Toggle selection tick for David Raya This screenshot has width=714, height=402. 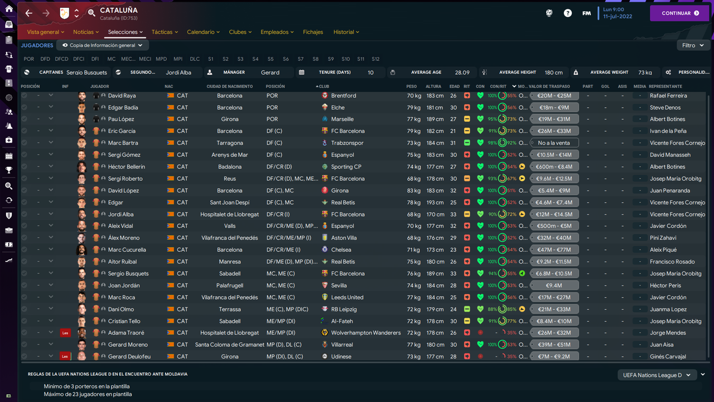[x=24, y=95]
